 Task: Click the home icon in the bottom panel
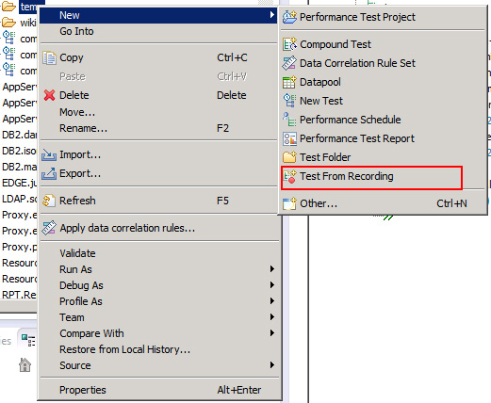[25, 365]
